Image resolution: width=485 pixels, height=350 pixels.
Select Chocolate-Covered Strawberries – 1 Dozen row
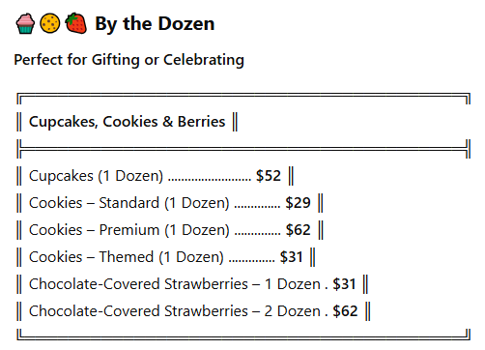[x=192, y=284]
